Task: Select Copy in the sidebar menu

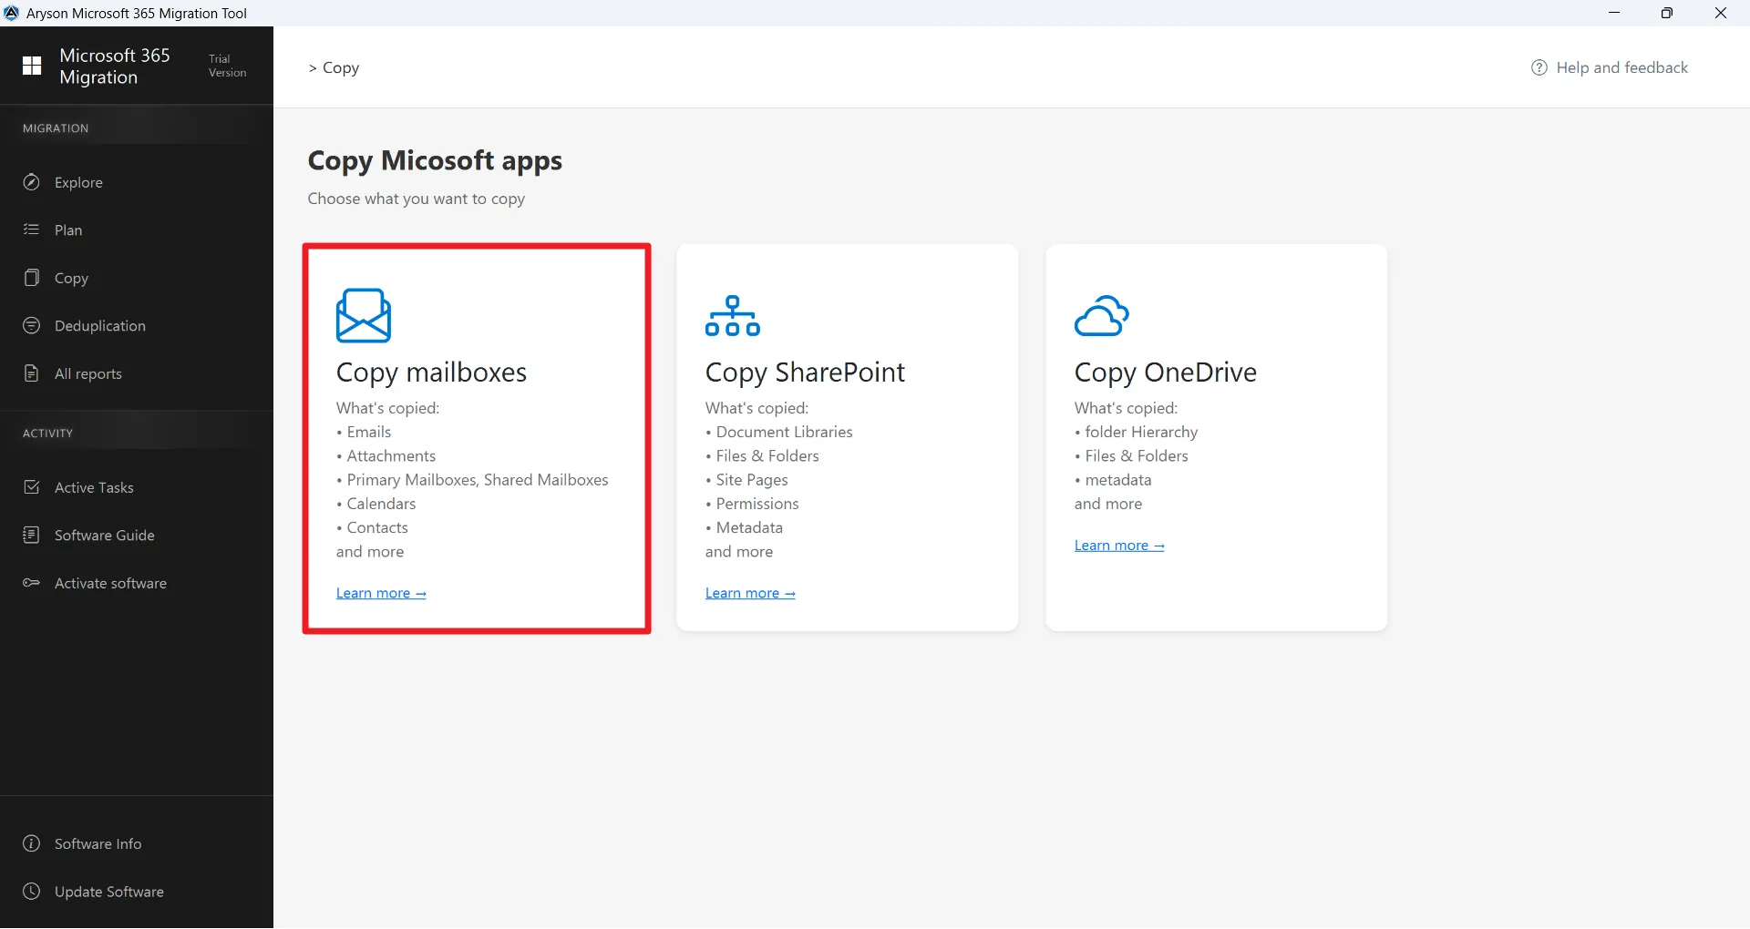Action: [71, 279]
